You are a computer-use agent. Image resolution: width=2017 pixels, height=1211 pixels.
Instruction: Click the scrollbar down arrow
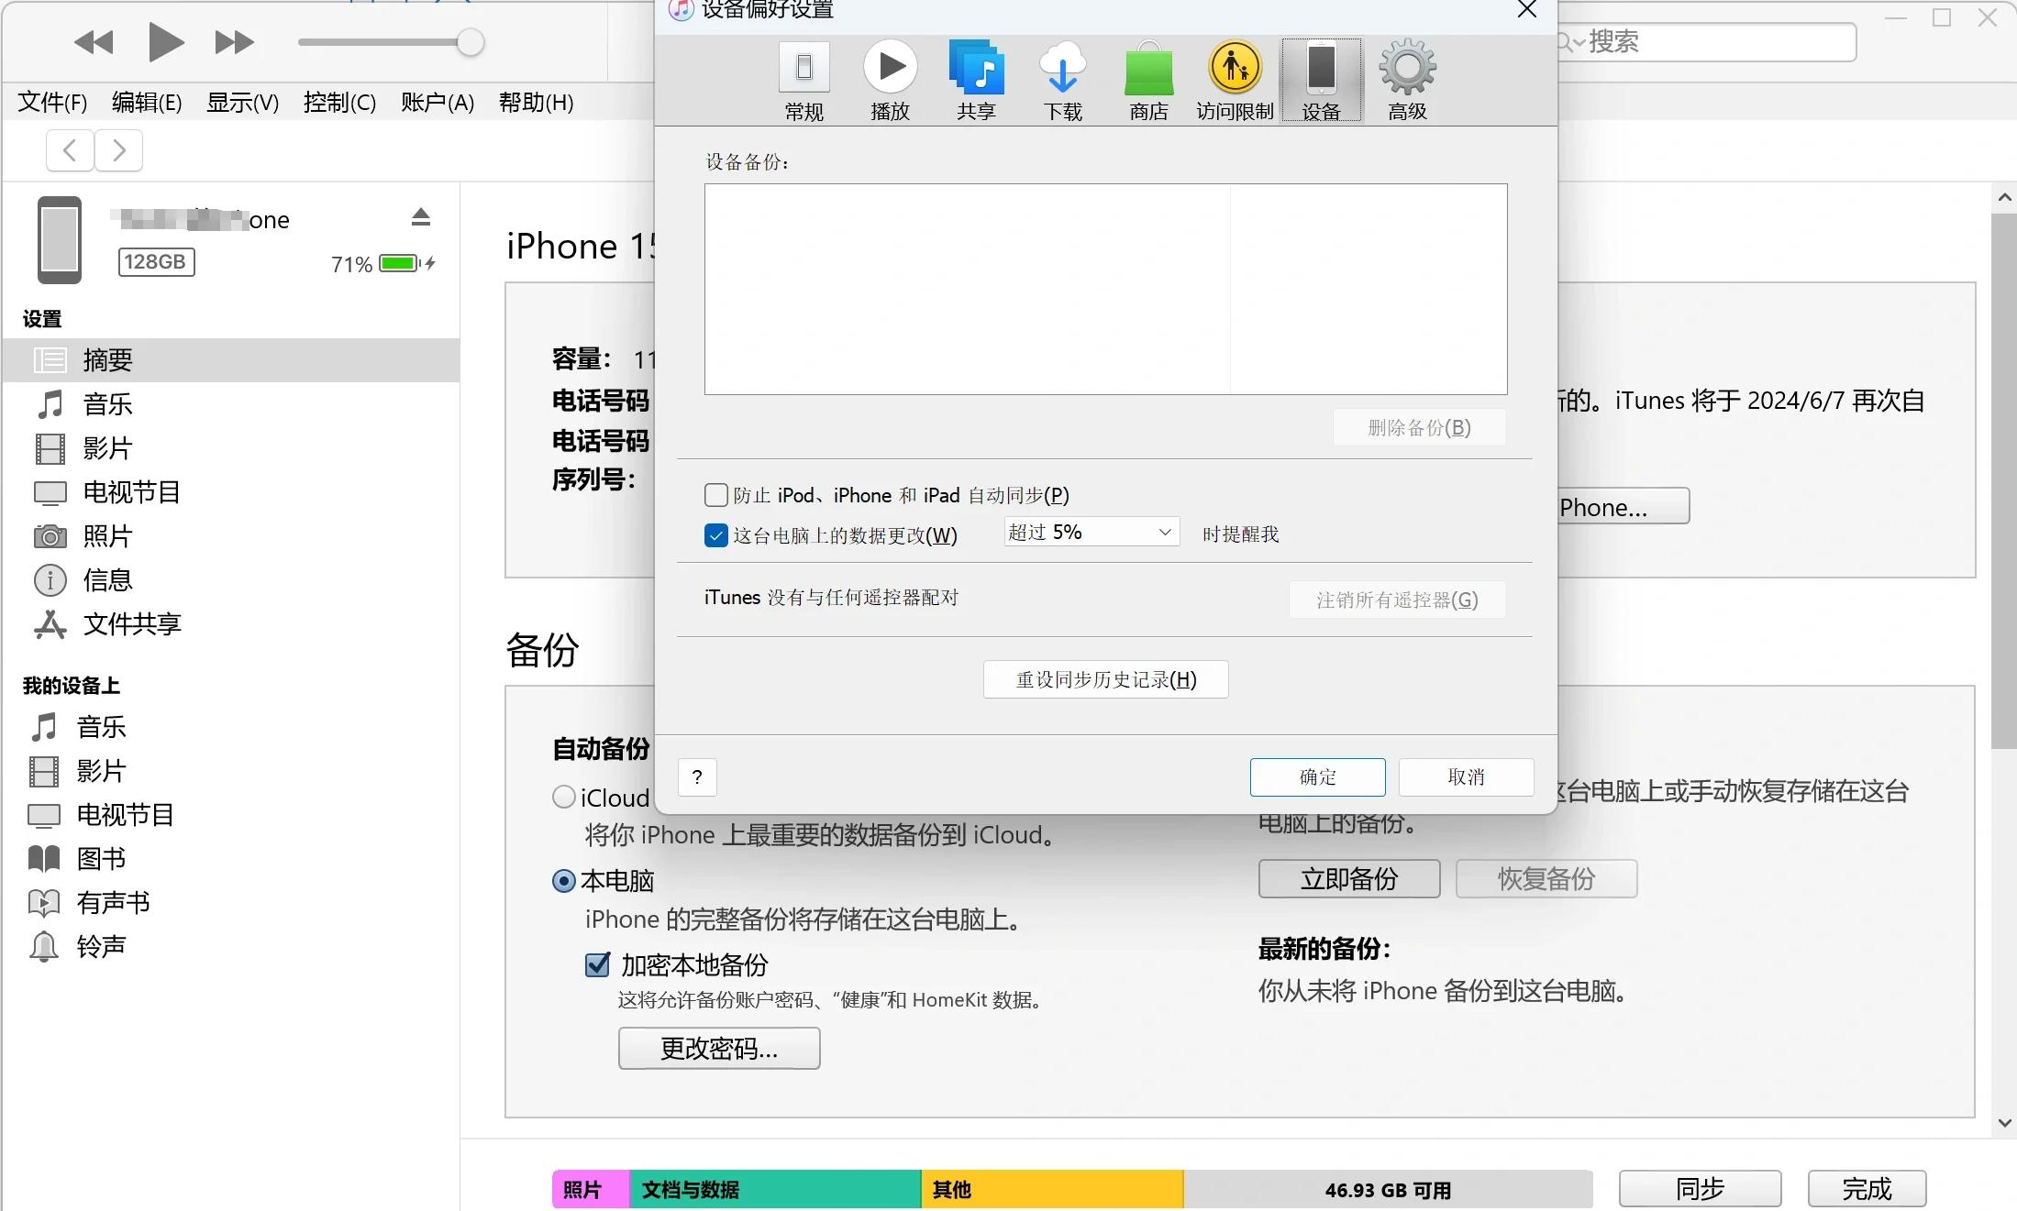[2004, 1123]
